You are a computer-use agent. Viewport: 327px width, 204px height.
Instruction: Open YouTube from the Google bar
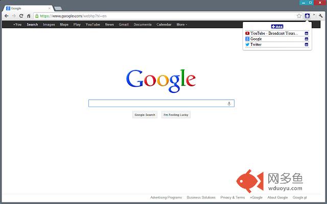point(92,24)
